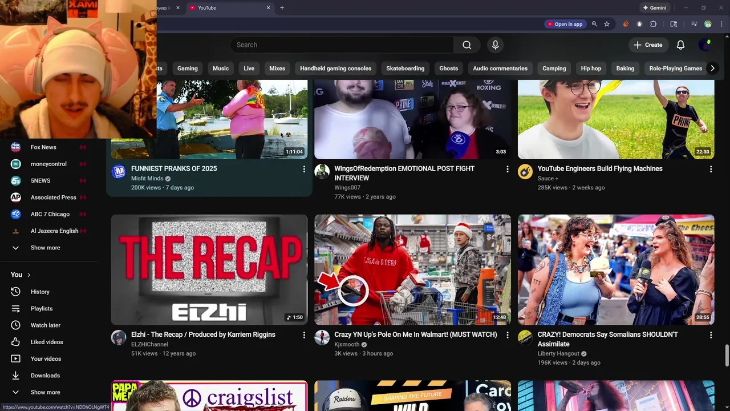730x411 pixels.
Task: Expand Show more under Downloads
Action: 48,392
